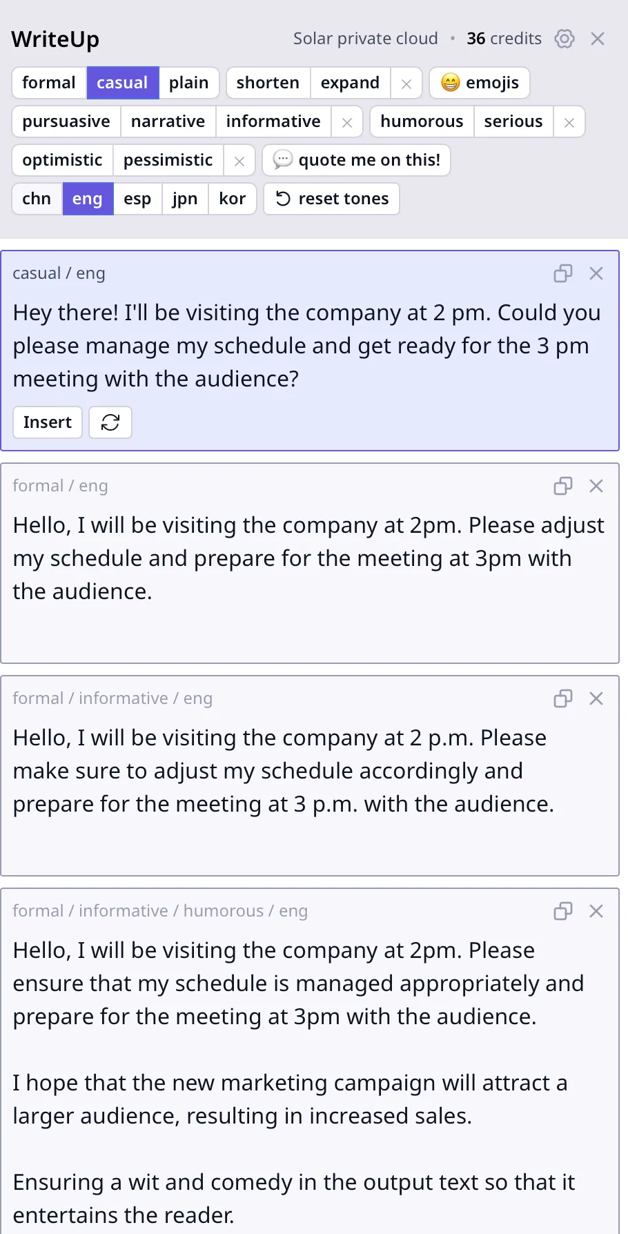
Task: Switch output language to jpn
Action: pyautogui.click(x=185, y=199)
